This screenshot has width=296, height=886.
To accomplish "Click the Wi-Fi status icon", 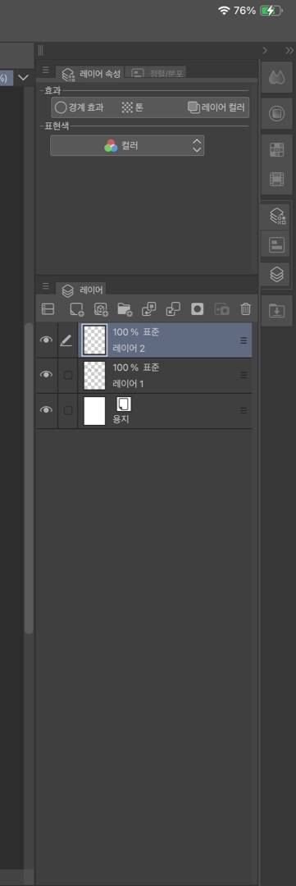I will pos(225,11).
